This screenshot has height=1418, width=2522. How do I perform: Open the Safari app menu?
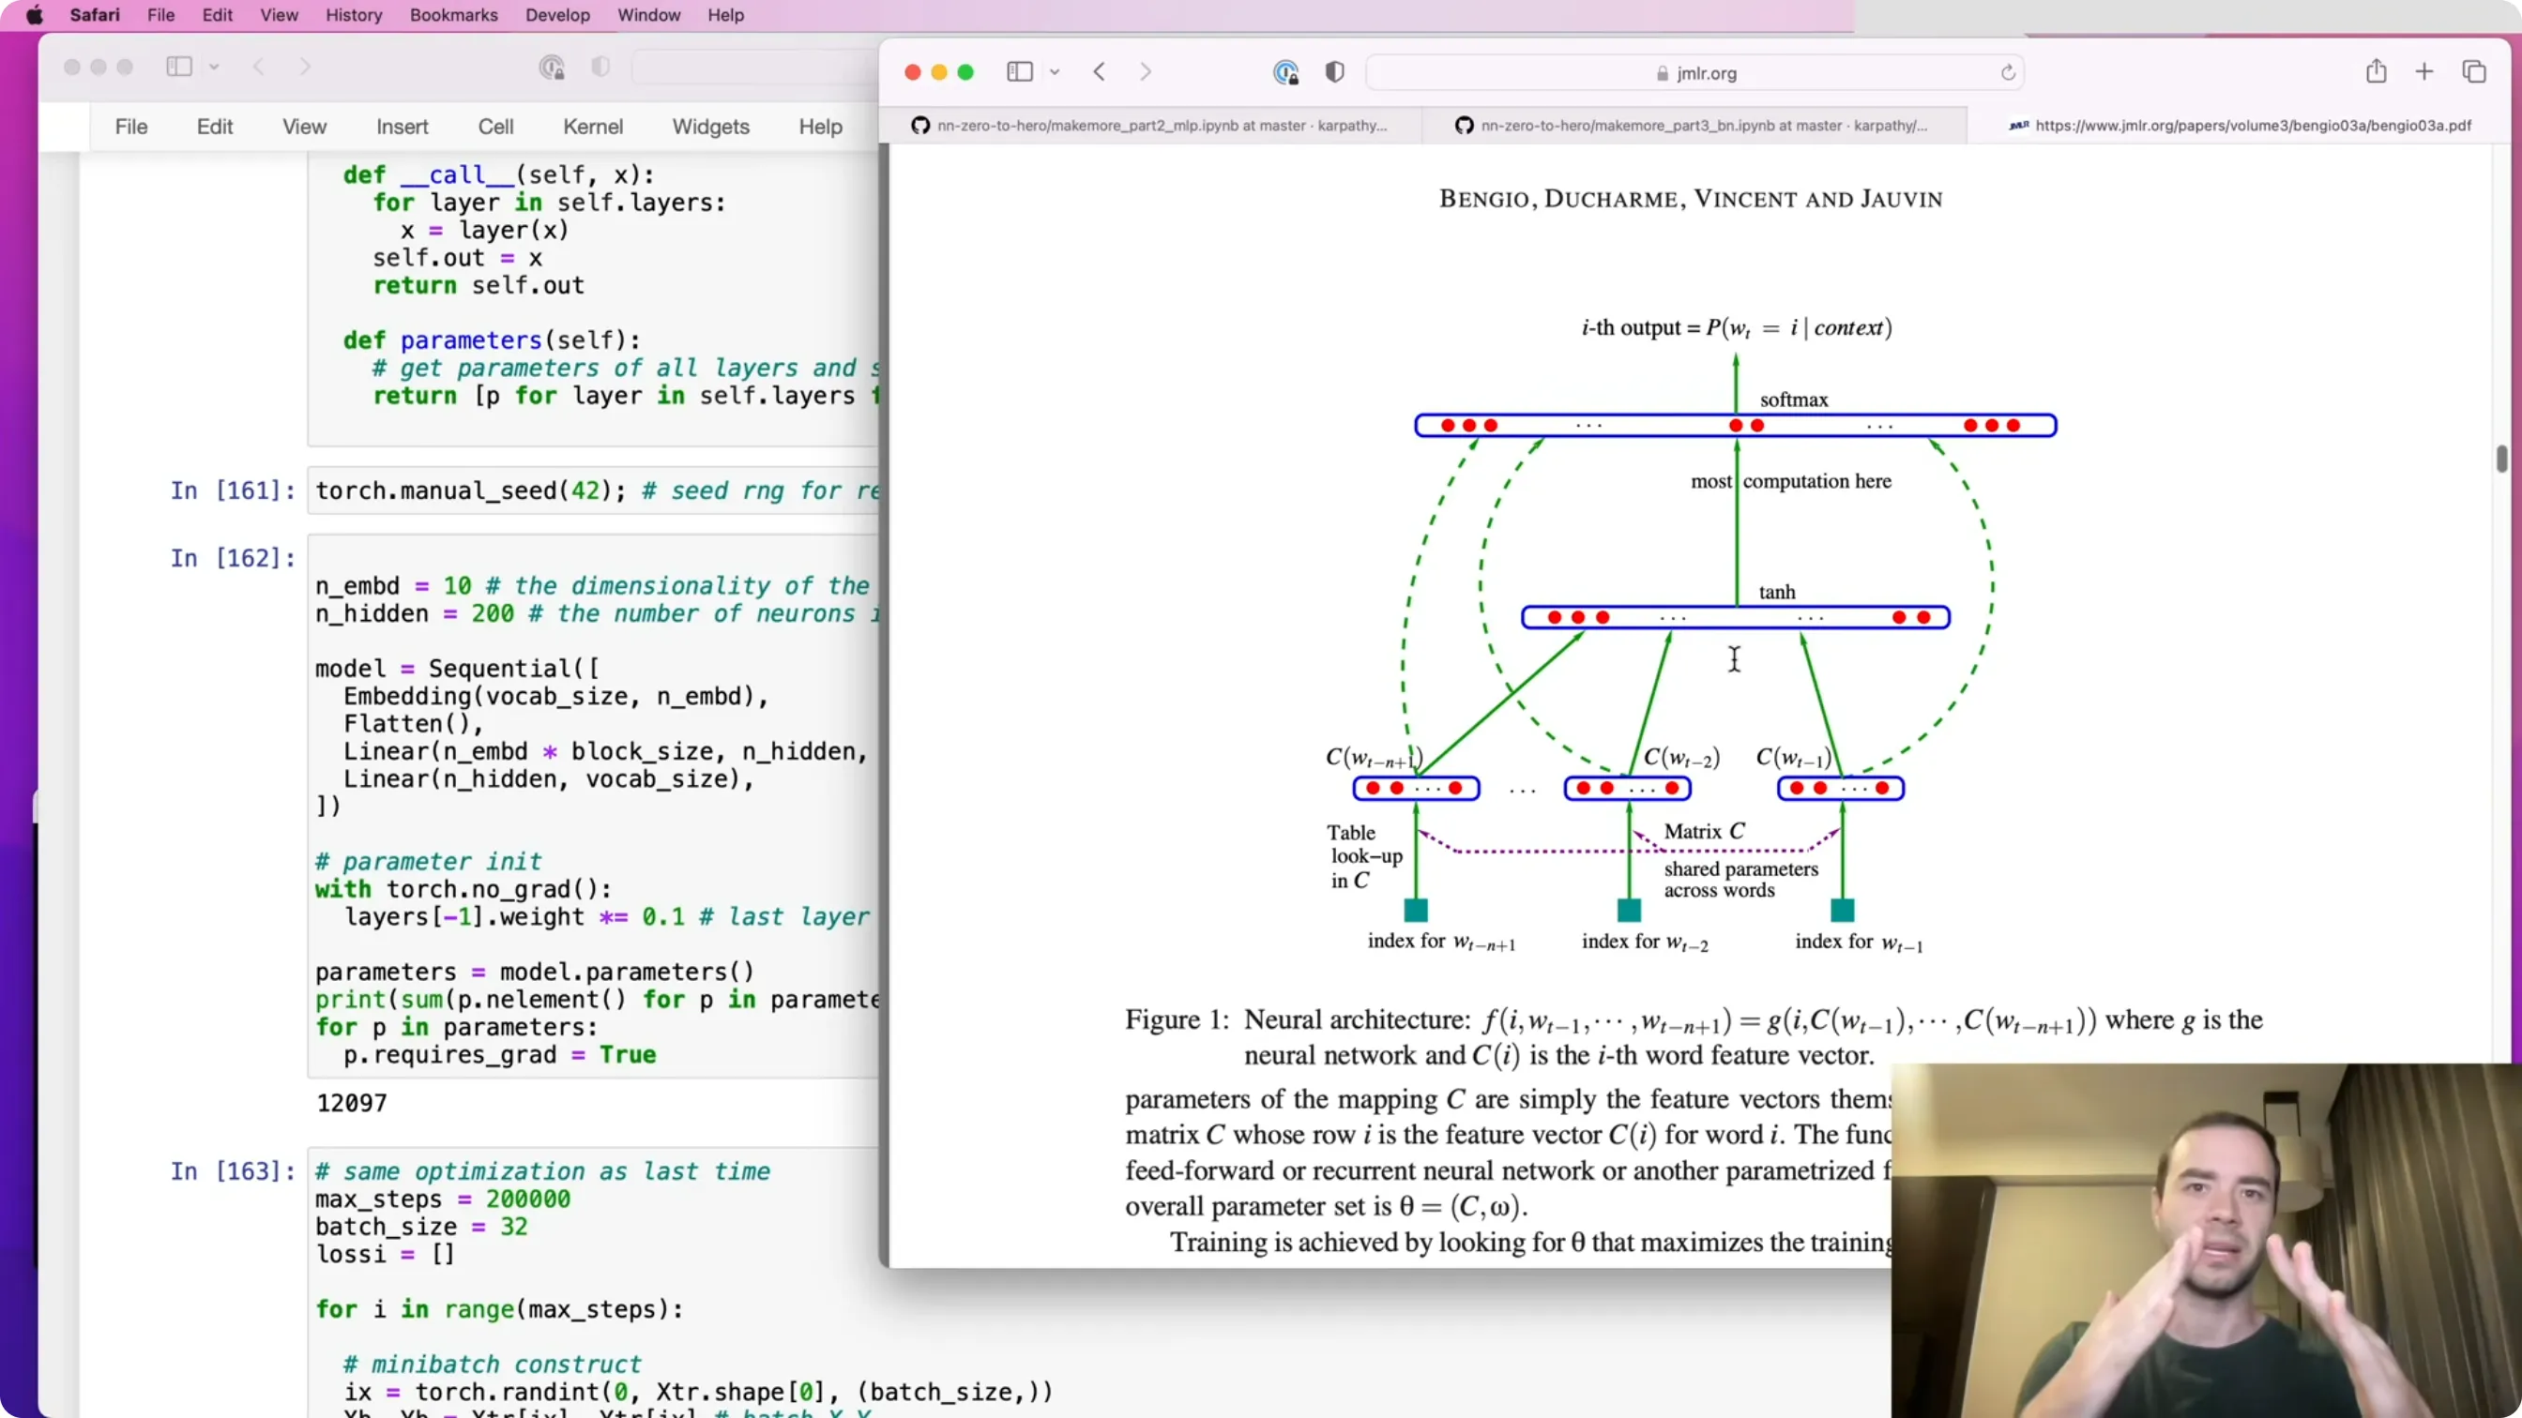pyautogui.click(x=95, y=16)
